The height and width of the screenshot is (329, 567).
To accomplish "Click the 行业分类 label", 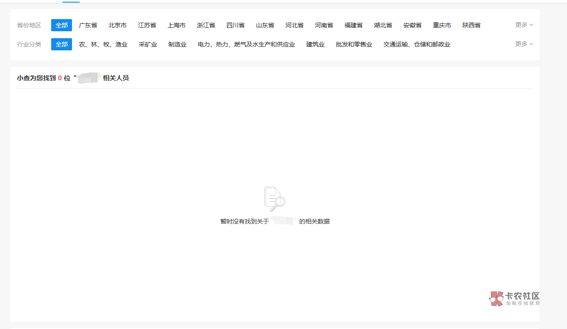I will 29,44.
